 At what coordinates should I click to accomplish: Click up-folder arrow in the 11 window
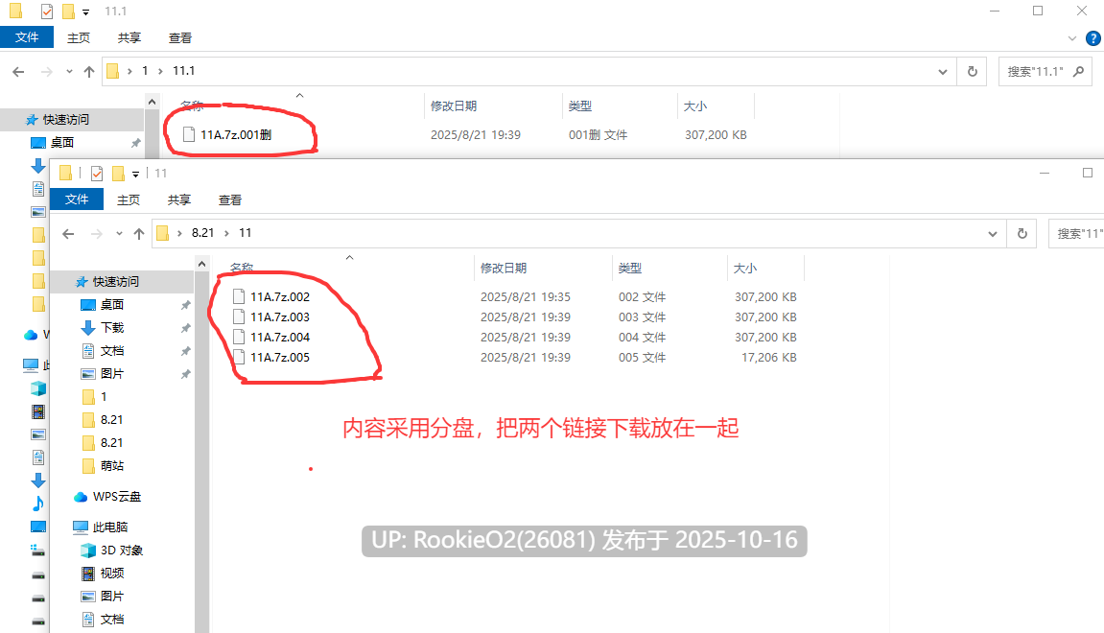click(139, 233)
